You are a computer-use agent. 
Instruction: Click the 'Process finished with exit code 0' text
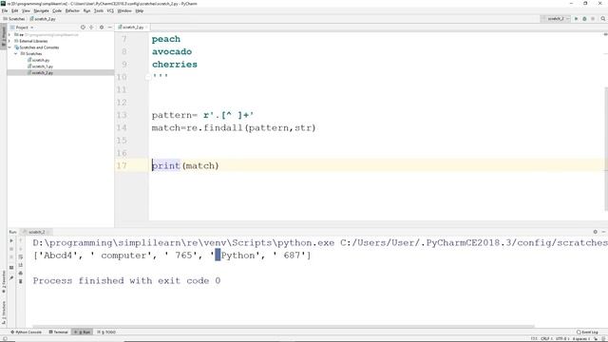(x=126, y=281)
